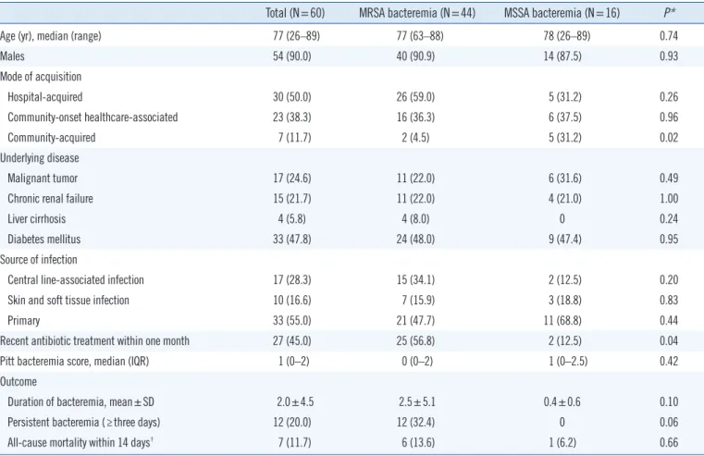Select the mortality MRSA value '6 (13.6)'

pyautogui.click(x=418, y=442)
